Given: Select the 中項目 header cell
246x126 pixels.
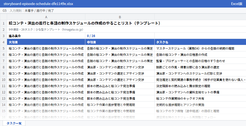Looking at the screenshot, I should pos(120,42).
